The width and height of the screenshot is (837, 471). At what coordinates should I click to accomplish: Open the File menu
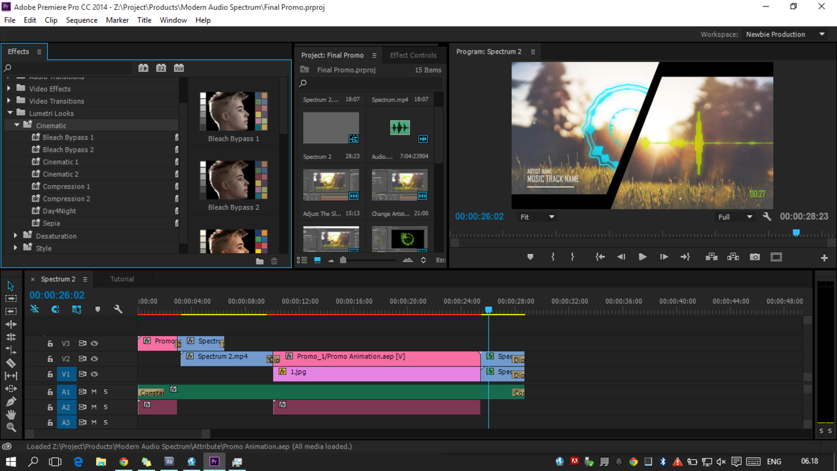(10, 20)
